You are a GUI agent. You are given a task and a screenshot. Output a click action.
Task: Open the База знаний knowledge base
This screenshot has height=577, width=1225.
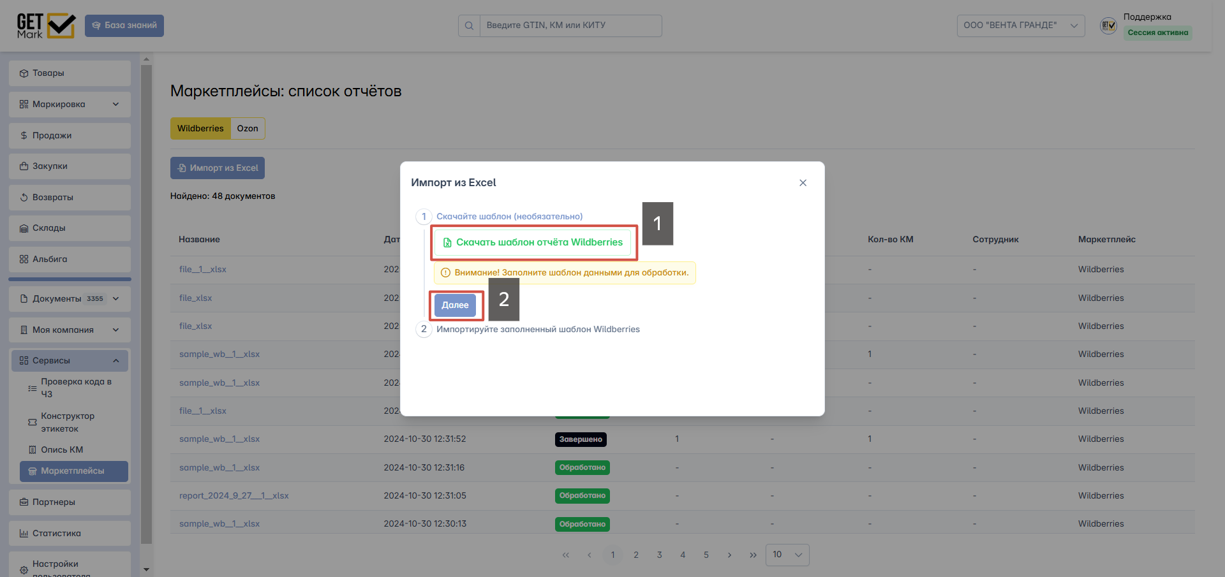[124, 26]
